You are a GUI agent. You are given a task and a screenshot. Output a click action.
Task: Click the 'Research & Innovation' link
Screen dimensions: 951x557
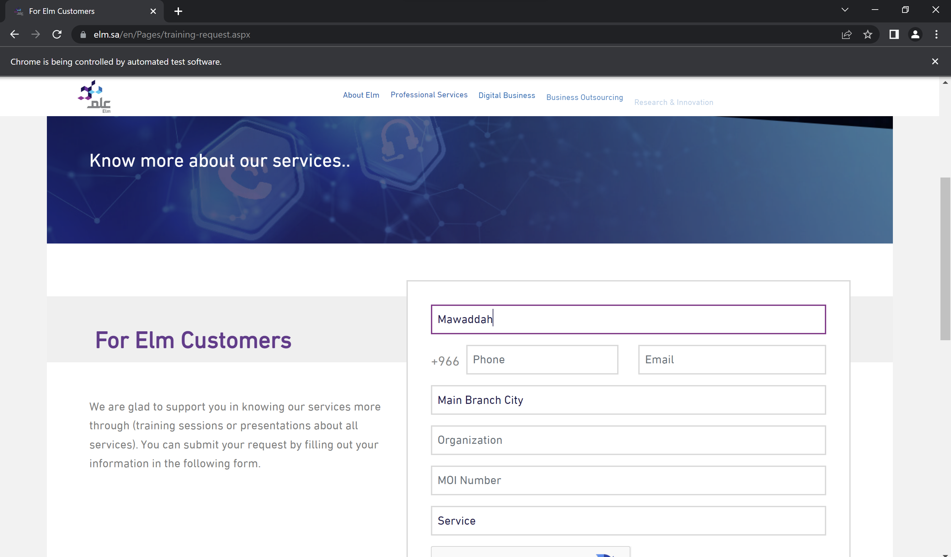[674, 102]
